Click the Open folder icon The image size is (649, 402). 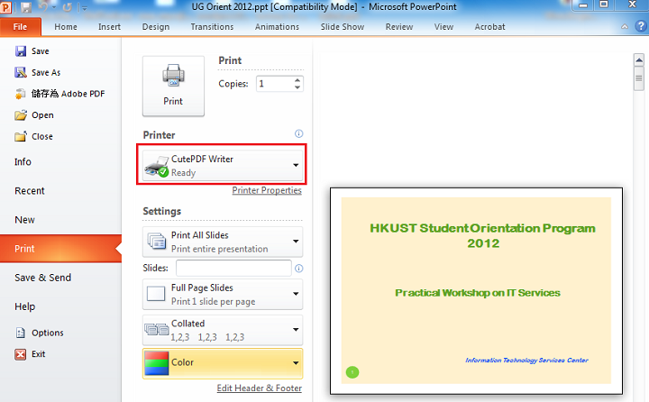click(21, 115)
